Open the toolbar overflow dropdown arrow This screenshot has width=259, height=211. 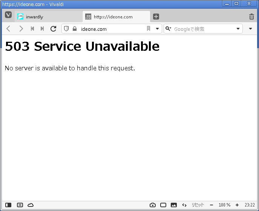(250, 29)
